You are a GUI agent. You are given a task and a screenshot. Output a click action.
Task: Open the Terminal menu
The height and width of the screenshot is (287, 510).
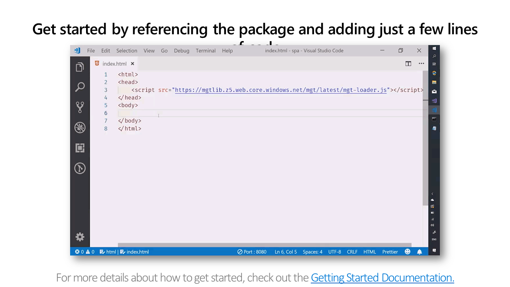pyautogui.click(x=206, y=51)
